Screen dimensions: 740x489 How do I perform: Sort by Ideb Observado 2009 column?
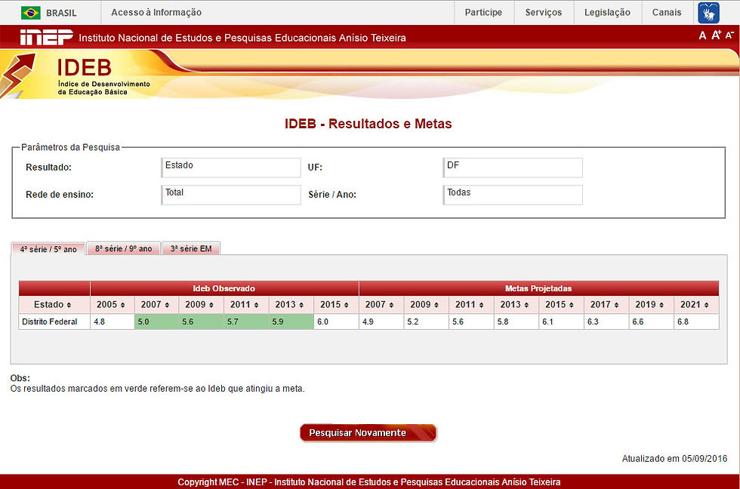tap(201, 305)
